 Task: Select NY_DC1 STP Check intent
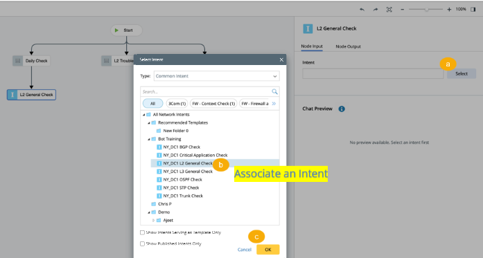tap(181, 187)
